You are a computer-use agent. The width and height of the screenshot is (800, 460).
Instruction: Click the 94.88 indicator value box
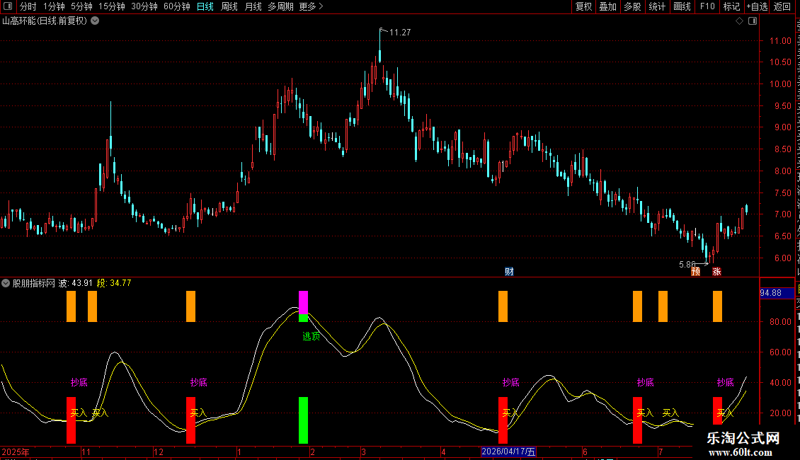tap(777, 293)
